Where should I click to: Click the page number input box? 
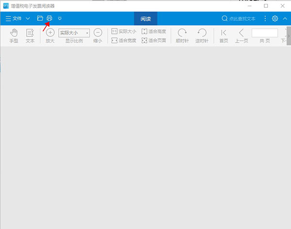(x=265, y=33)
